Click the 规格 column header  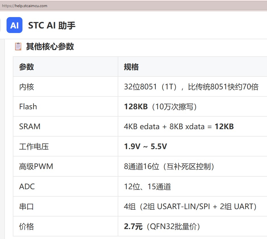pyautogui.click(x=193, y=67)
